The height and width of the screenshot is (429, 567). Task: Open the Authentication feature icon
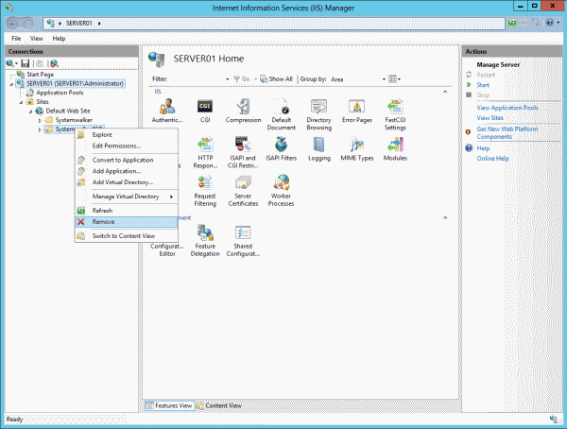tap(167, 112)
